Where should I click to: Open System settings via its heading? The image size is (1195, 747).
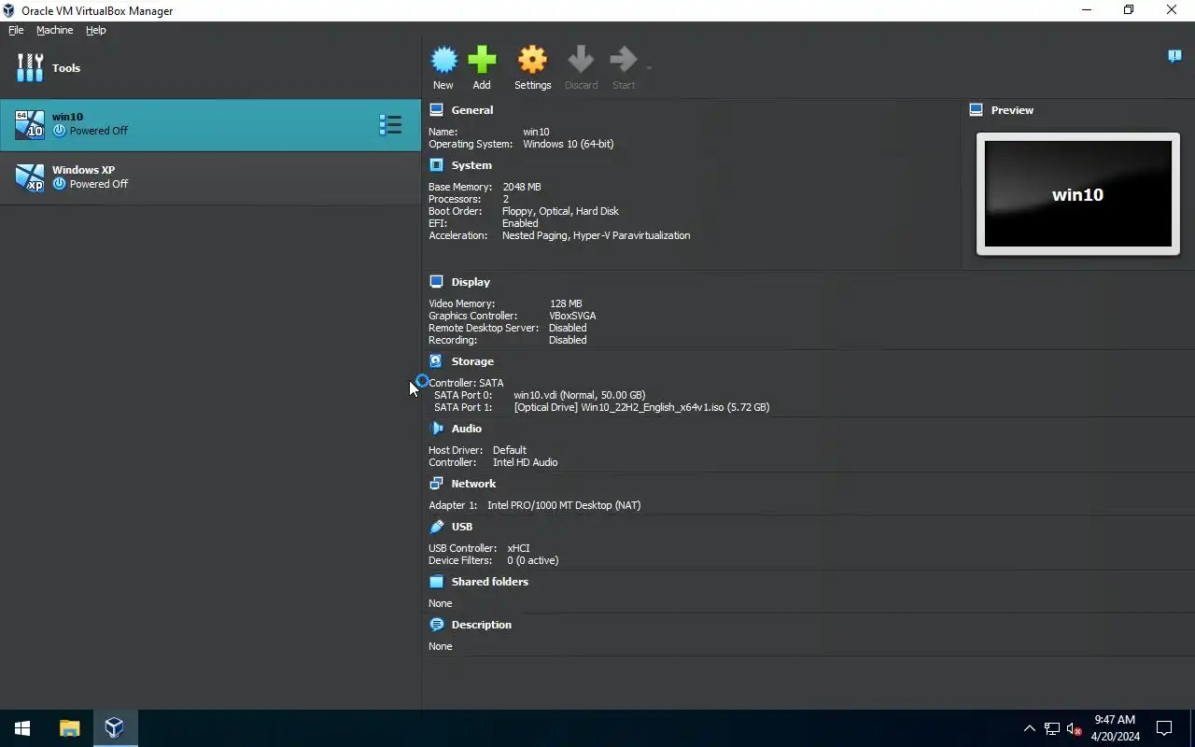click(x=471, y=165)
